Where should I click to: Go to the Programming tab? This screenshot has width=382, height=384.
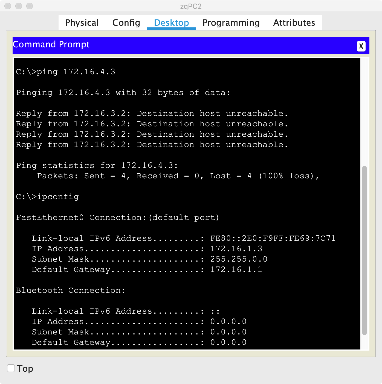pos(231,22)
